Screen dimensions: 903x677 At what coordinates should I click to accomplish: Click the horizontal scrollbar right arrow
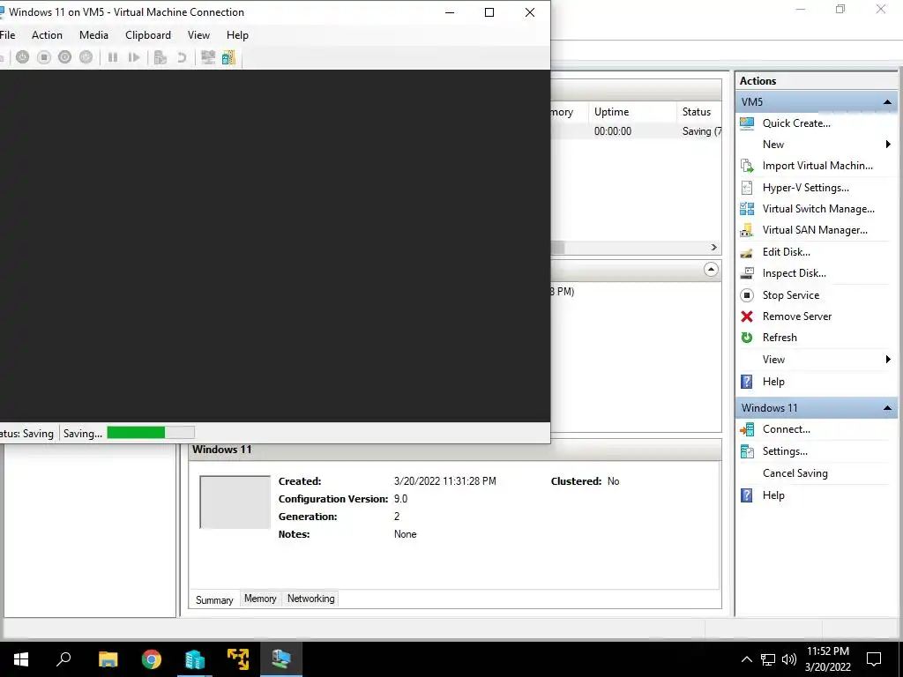pyautogui.click(x=714, y=248)
